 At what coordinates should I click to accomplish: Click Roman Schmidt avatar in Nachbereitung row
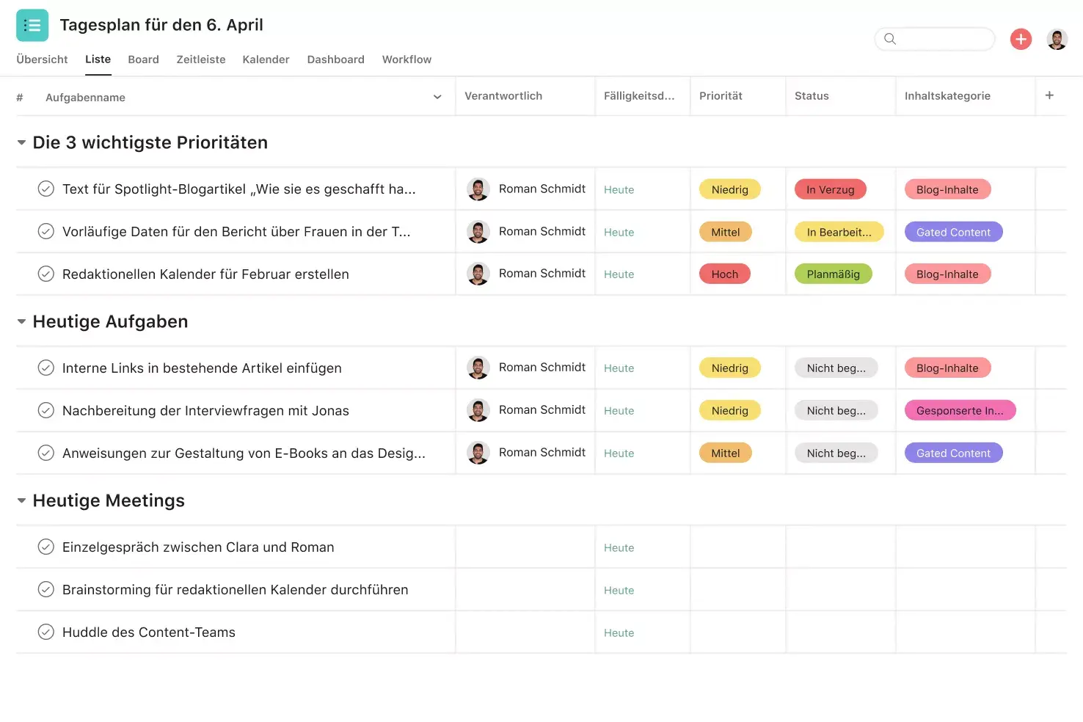[478, 410]
